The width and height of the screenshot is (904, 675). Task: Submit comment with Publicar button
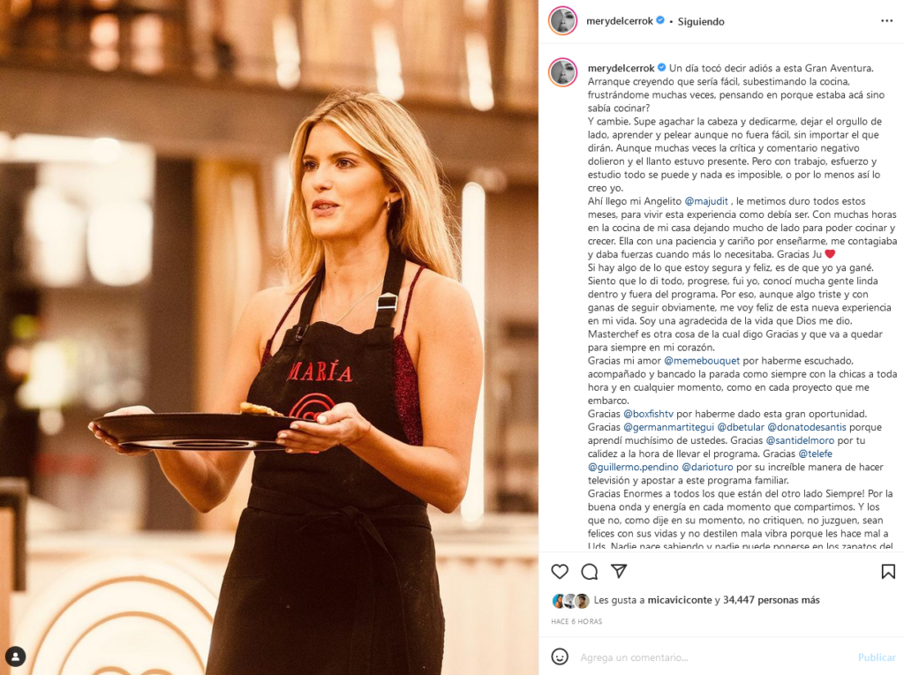[877, 657]
